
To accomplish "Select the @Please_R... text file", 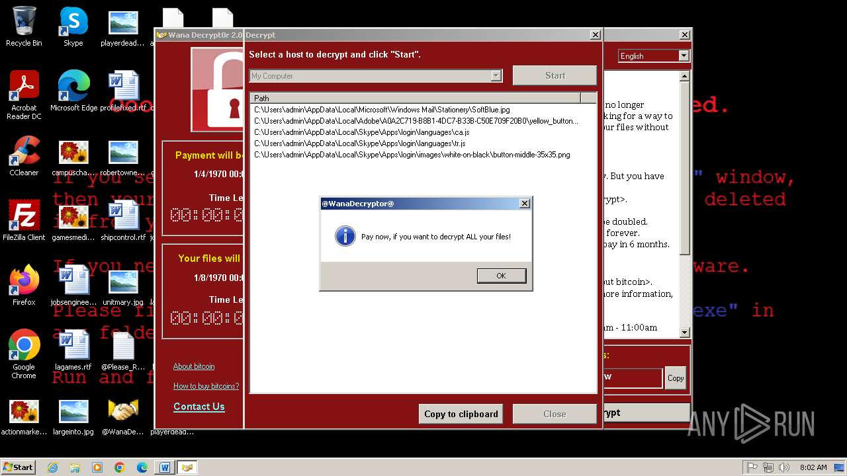I will pos(123,350).
